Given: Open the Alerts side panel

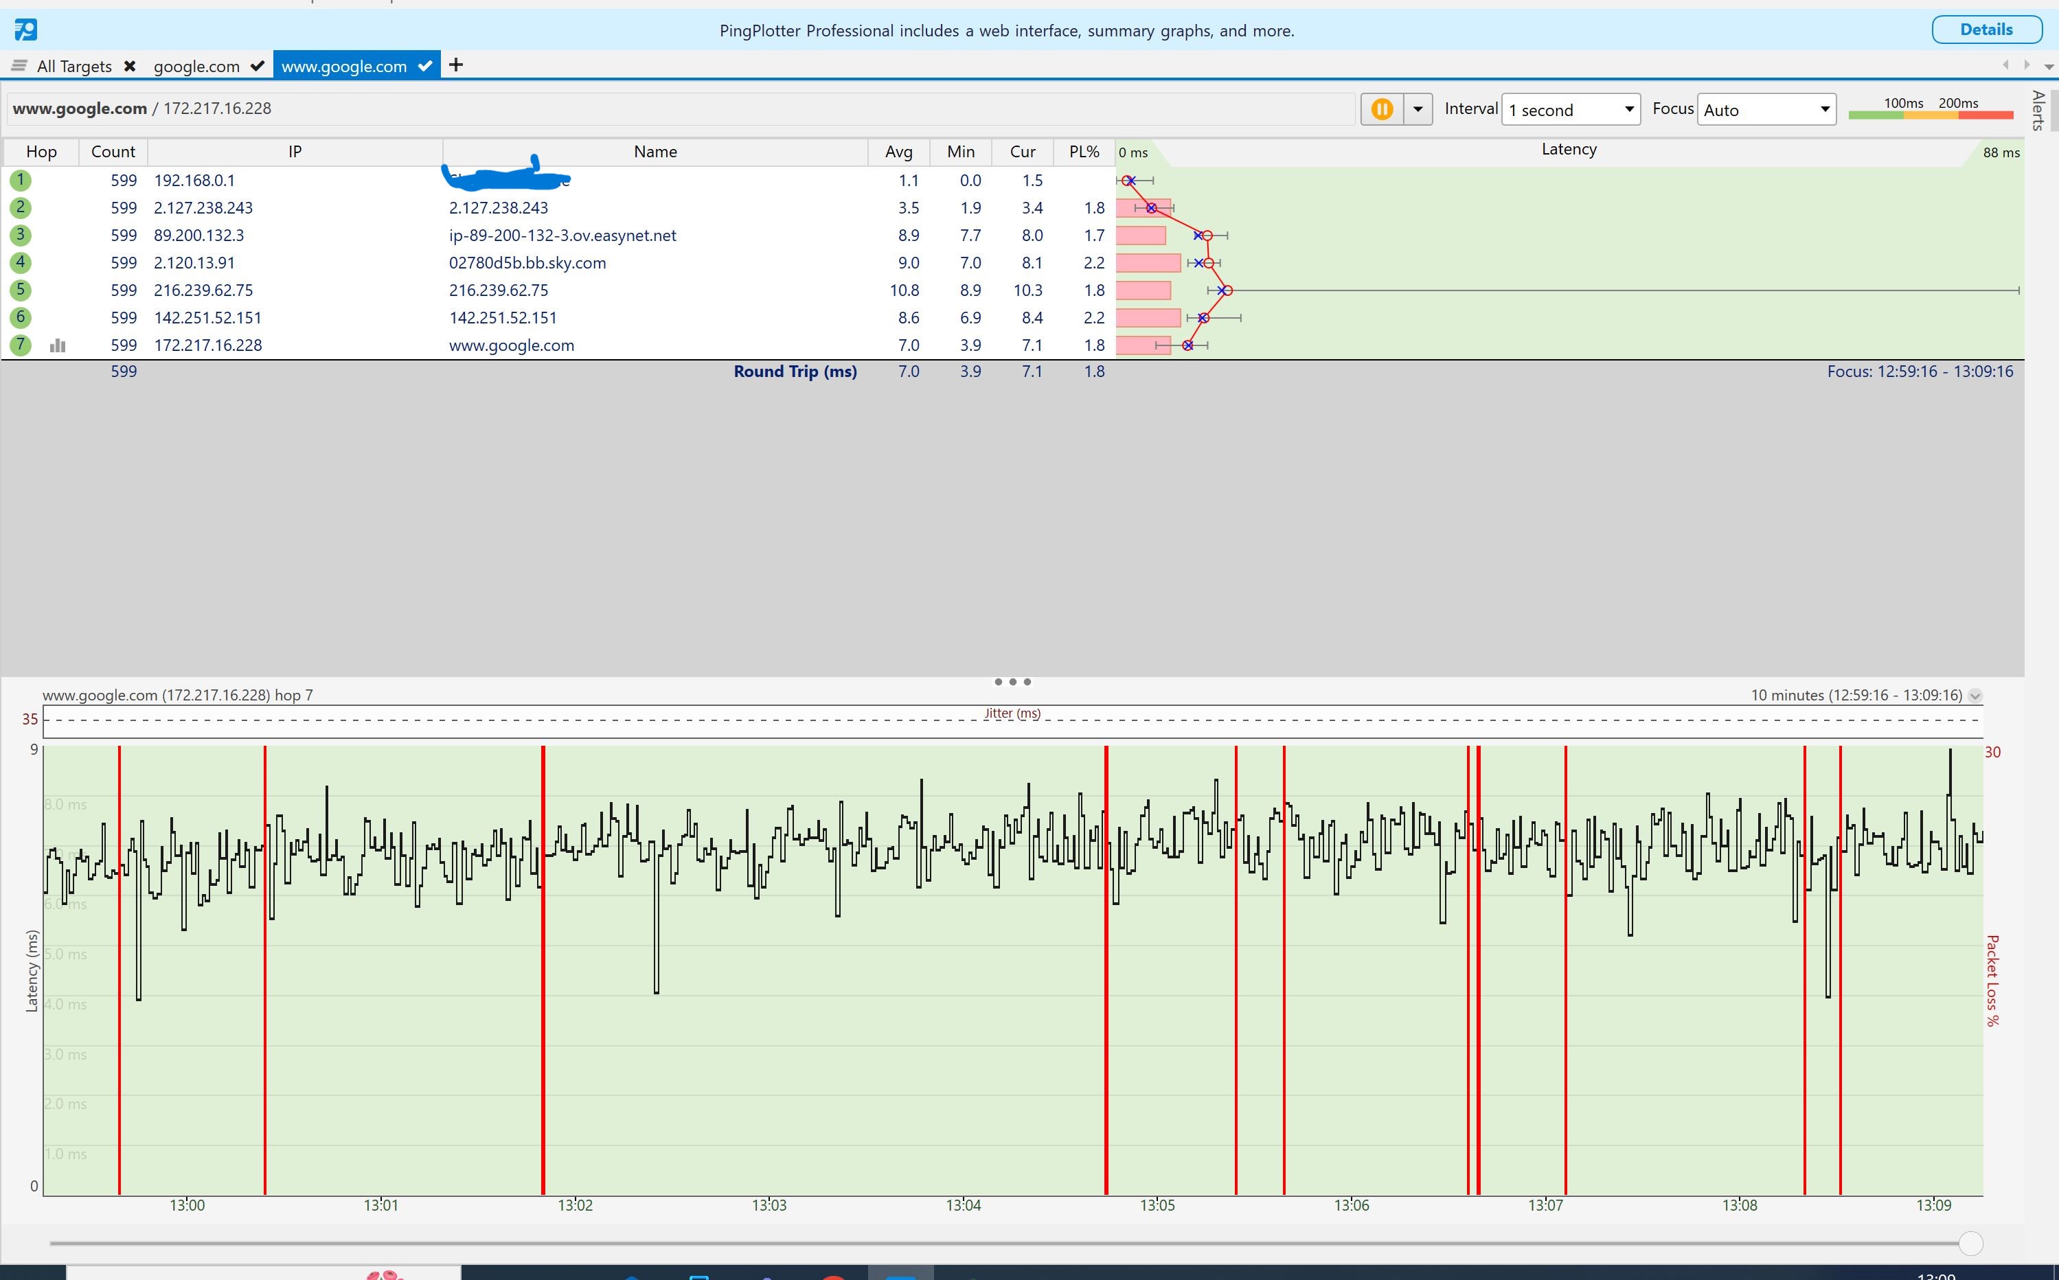Looking at the screenshot, I should click(x=2038, y=110).
